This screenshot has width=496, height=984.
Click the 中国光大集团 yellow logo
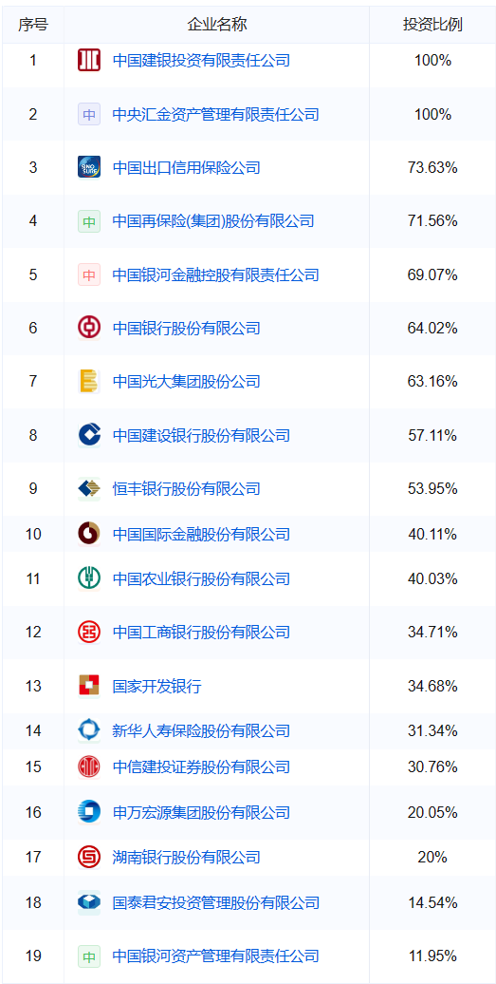89,381
